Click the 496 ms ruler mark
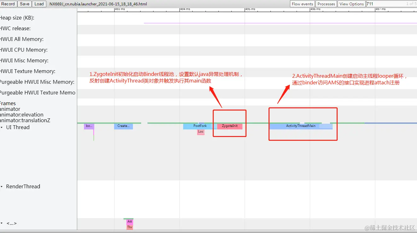Image resolution: width=417 pixels, height=233 pixels. pyautogui.click(x=316, y=9)
